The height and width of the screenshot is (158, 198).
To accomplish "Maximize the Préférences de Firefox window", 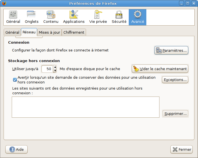I will pos(188,3).
